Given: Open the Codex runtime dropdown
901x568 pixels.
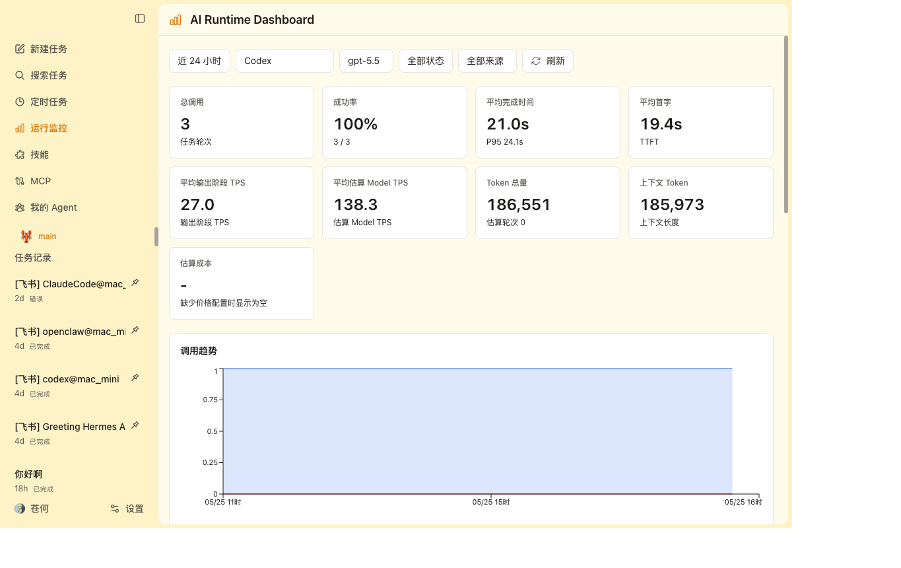Looking at the screenshot, I should pyautogui.click(x=284, y=61).
